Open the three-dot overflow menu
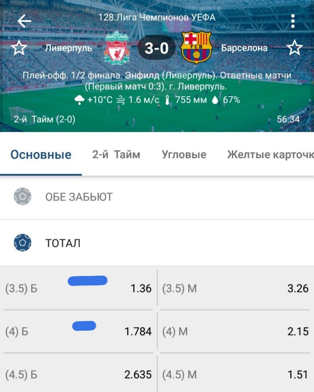 click(x=293, y=21)
